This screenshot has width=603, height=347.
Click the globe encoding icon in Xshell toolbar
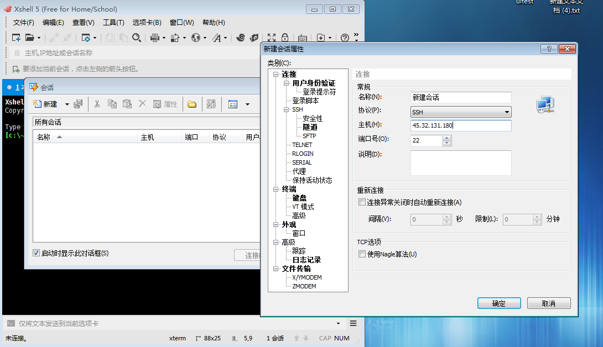click(x=196, y=38)
